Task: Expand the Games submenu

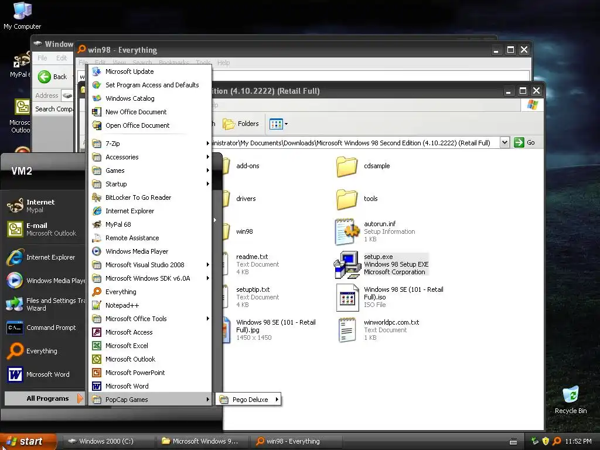Action: [x=150, y=171]
